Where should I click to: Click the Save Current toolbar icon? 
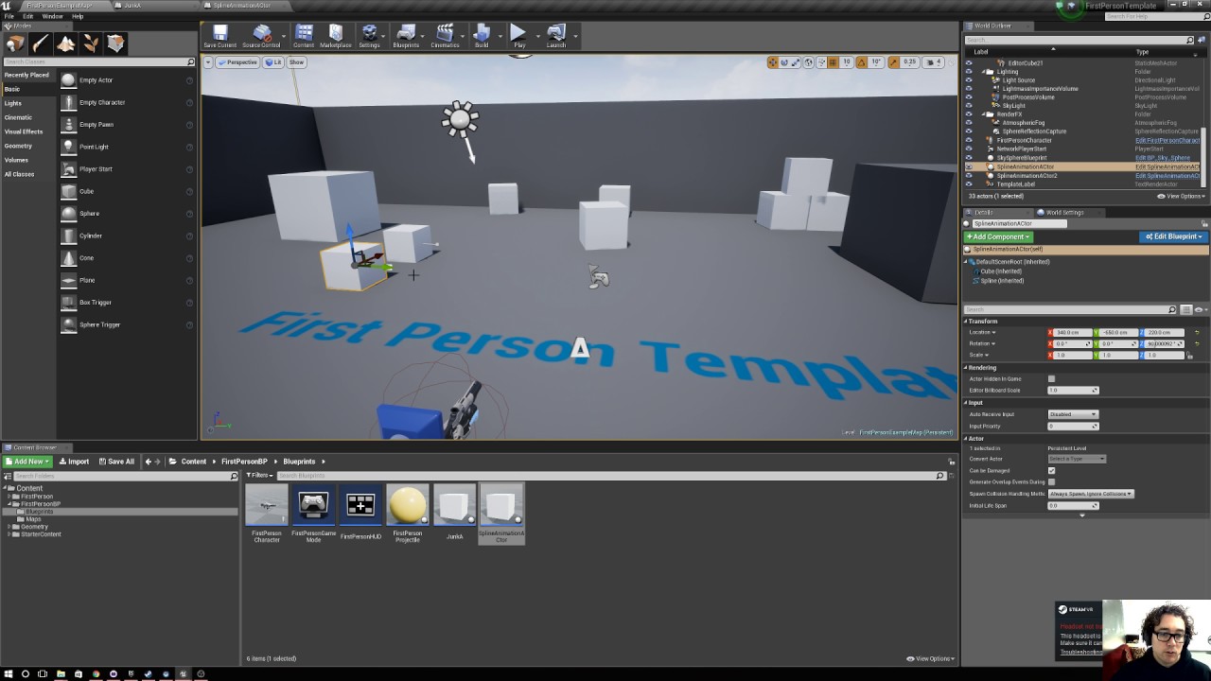click(220, 37)
